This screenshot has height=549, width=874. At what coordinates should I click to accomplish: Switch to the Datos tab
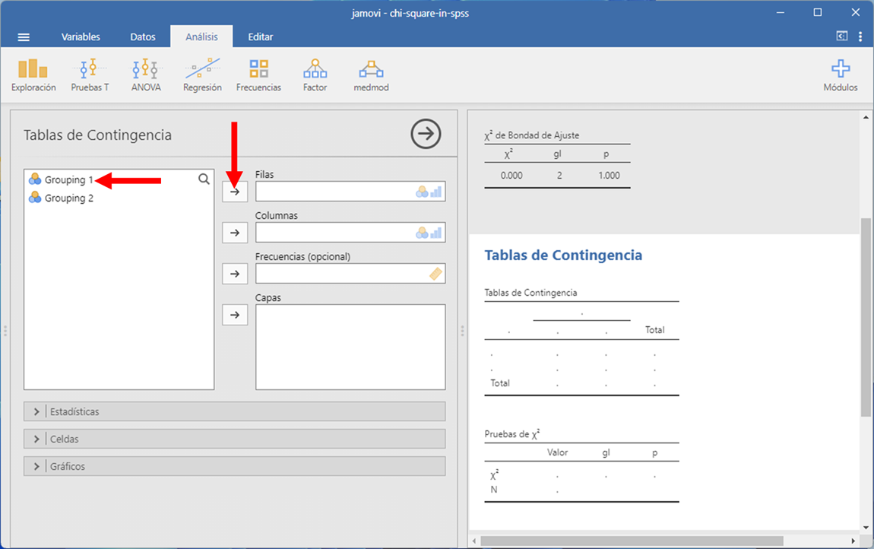(143, 37)
